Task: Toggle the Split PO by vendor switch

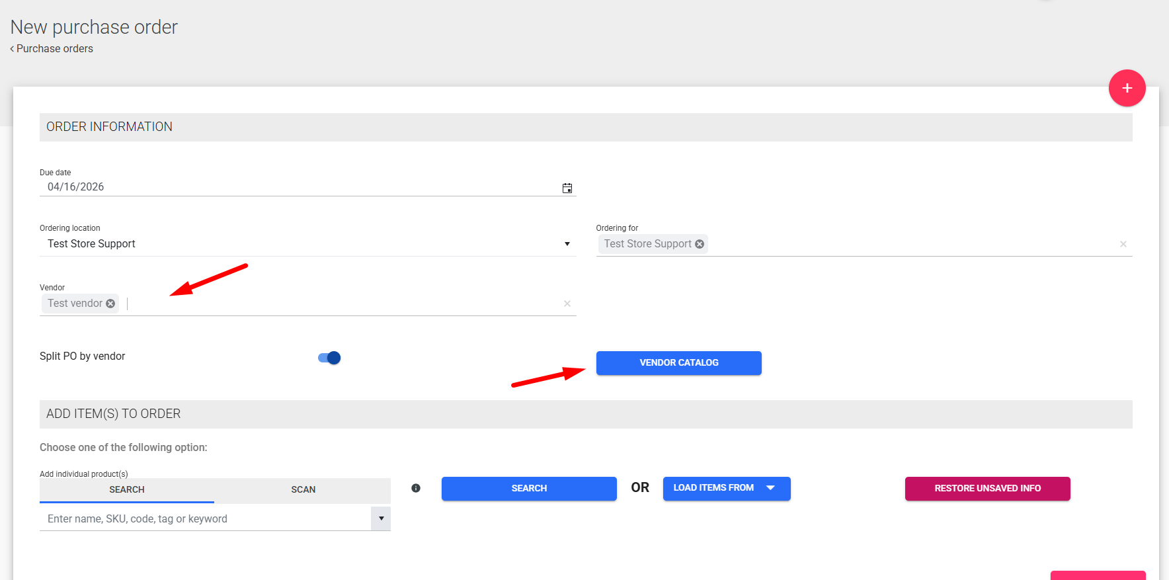Action: [329, 358]
